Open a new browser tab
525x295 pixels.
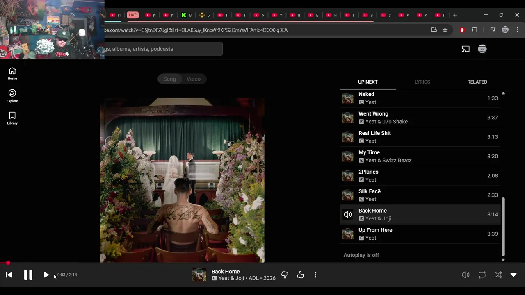click(455, 15)
